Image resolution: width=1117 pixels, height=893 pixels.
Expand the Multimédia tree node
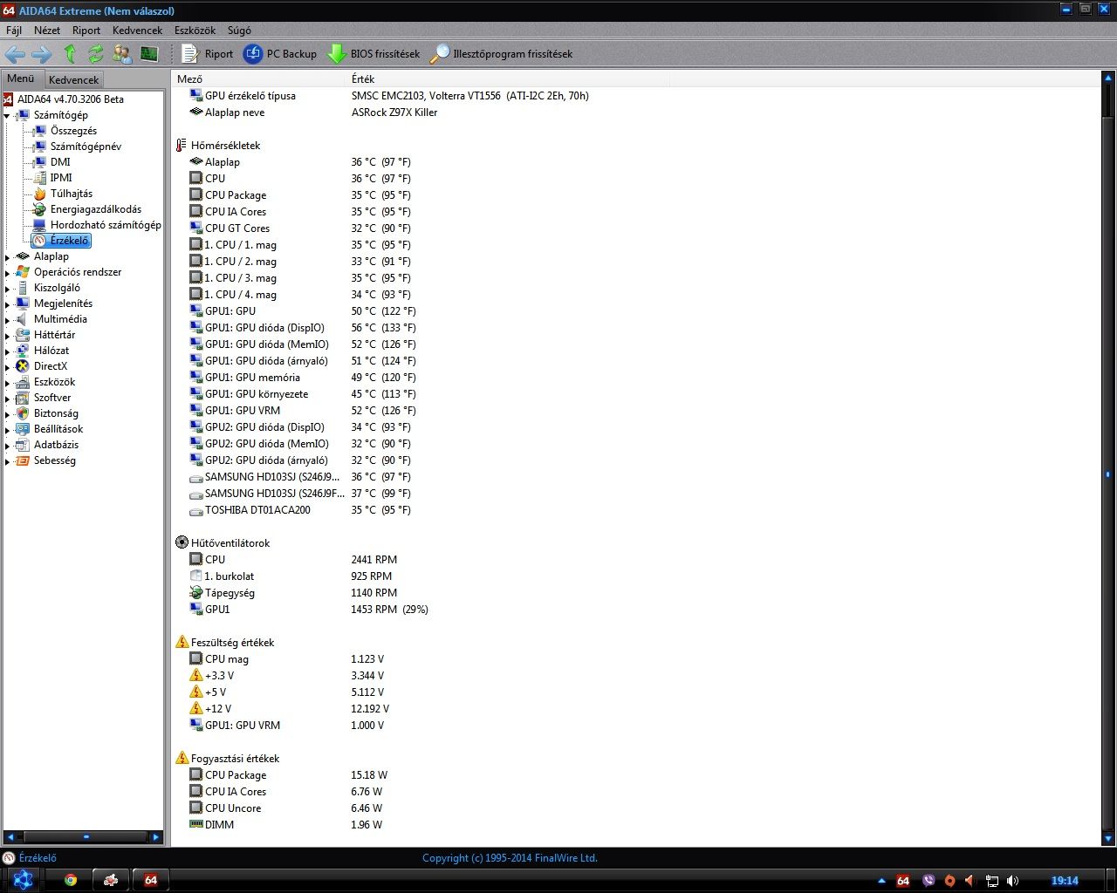pyautogui.click(x=8, y=319)
